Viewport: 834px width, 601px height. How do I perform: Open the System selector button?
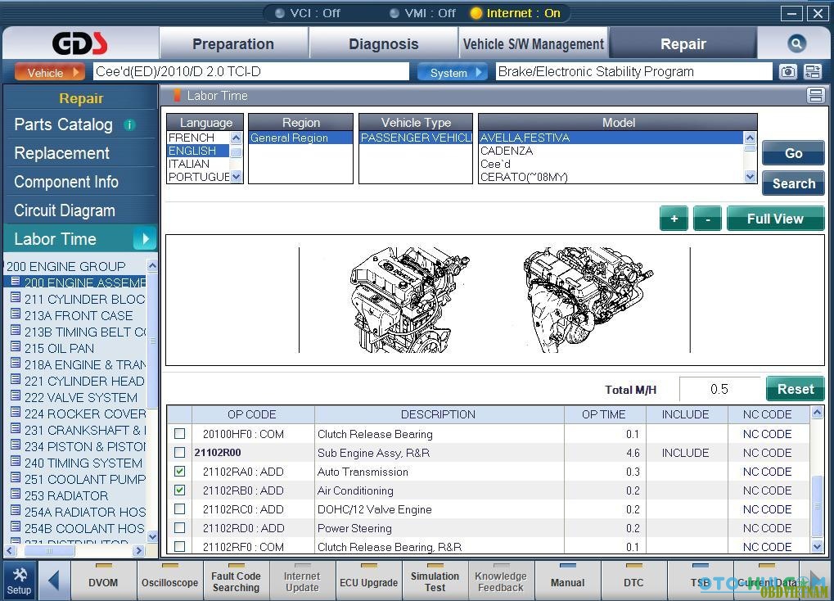tap(453, 72)
